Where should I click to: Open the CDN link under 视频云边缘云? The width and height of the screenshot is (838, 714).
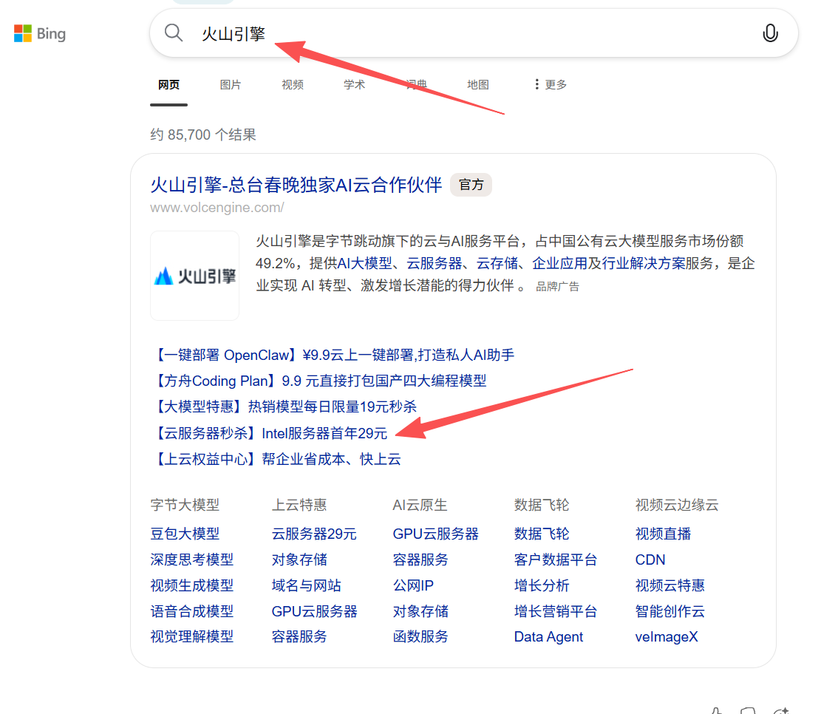pos(649,560)
